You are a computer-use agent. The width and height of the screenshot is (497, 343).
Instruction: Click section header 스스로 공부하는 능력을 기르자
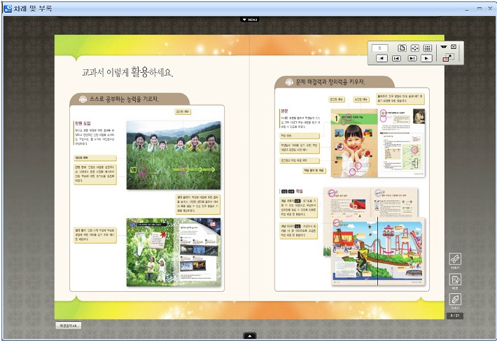tap(124, 99)
